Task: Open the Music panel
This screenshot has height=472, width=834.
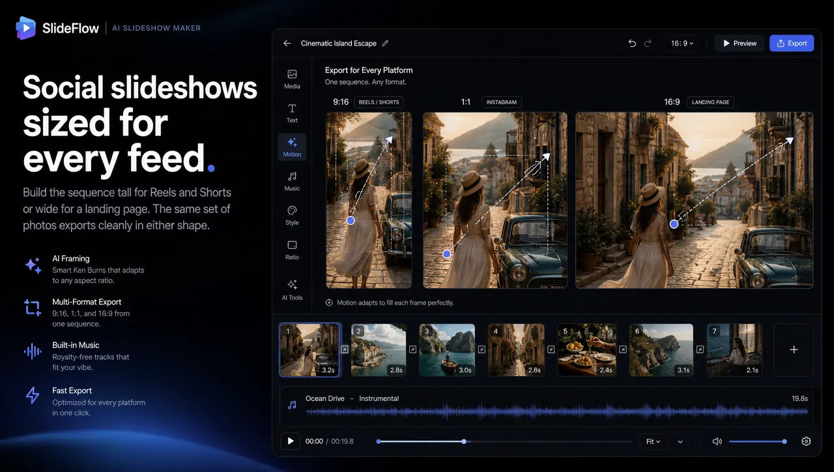Action: click(x=292, y=181)
